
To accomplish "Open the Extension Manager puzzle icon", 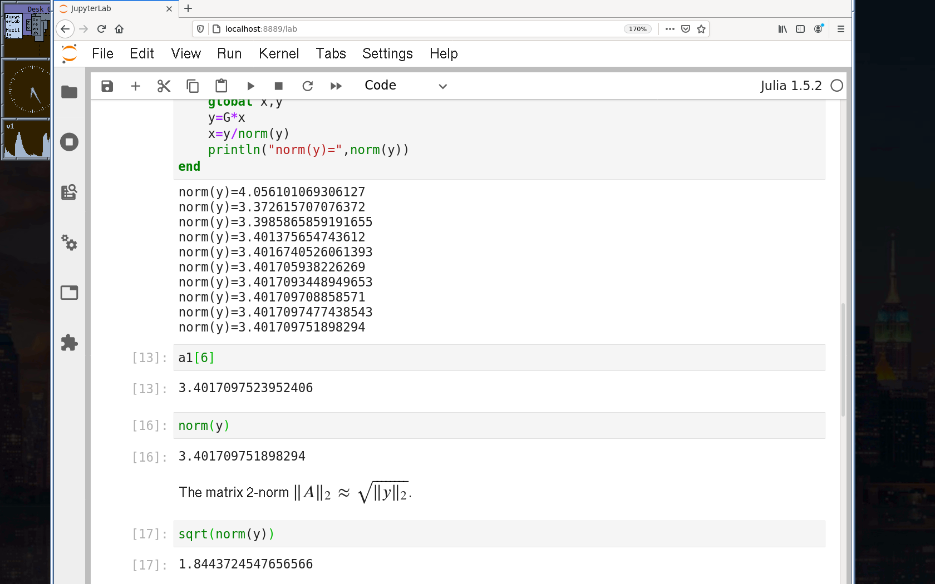I will tap(69, 343).
